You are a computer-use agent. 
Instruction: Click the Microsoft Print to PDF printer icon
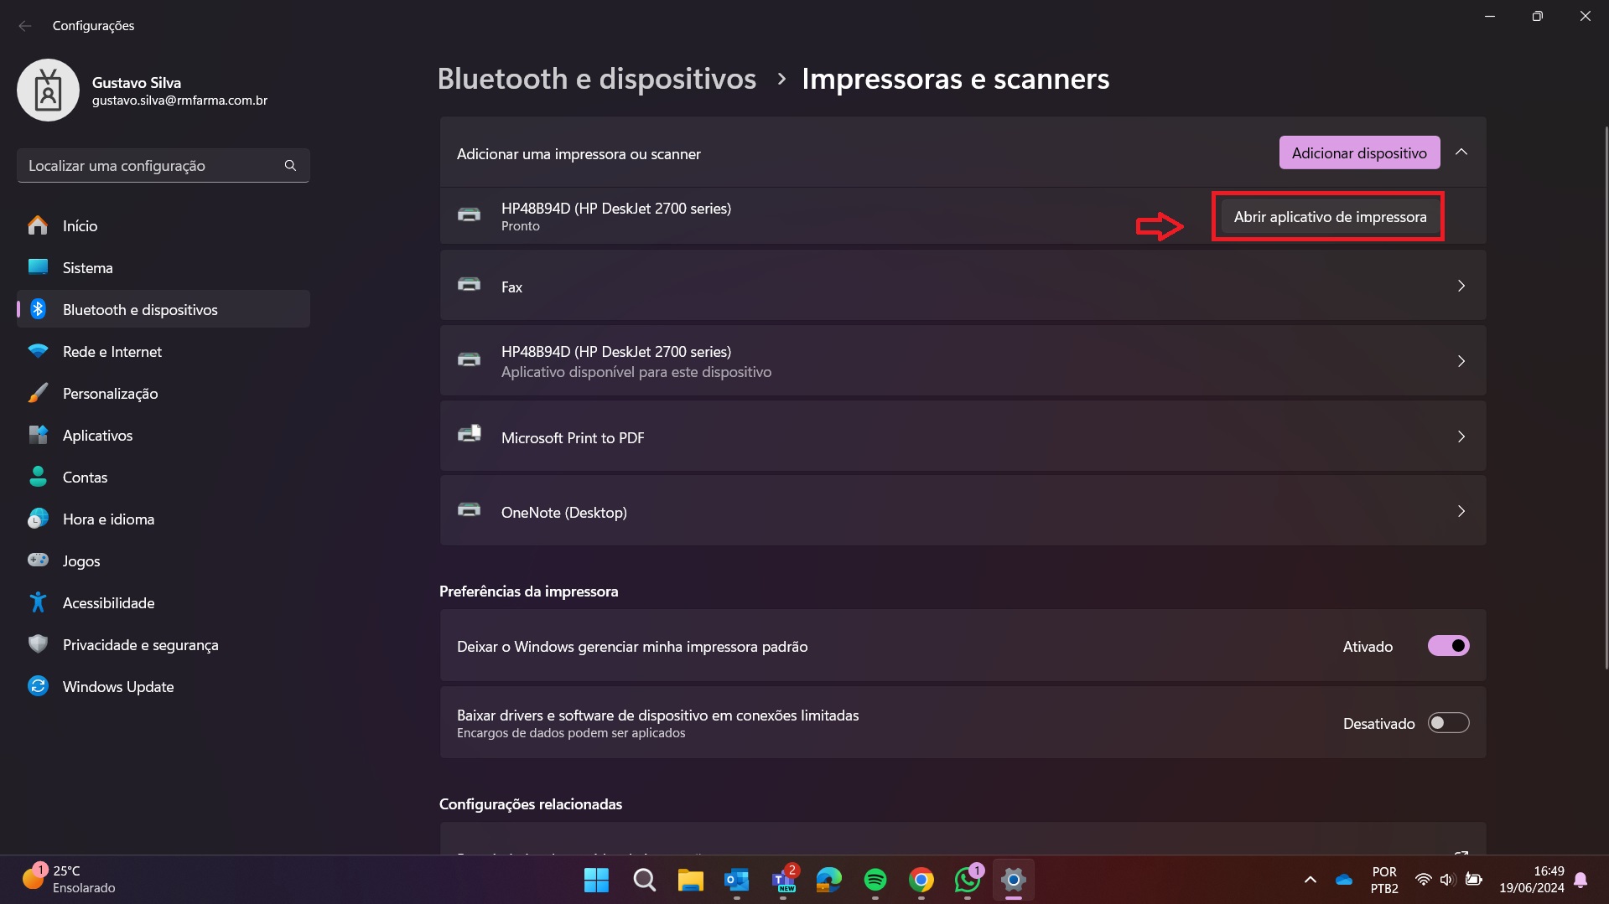pos(469,435)
